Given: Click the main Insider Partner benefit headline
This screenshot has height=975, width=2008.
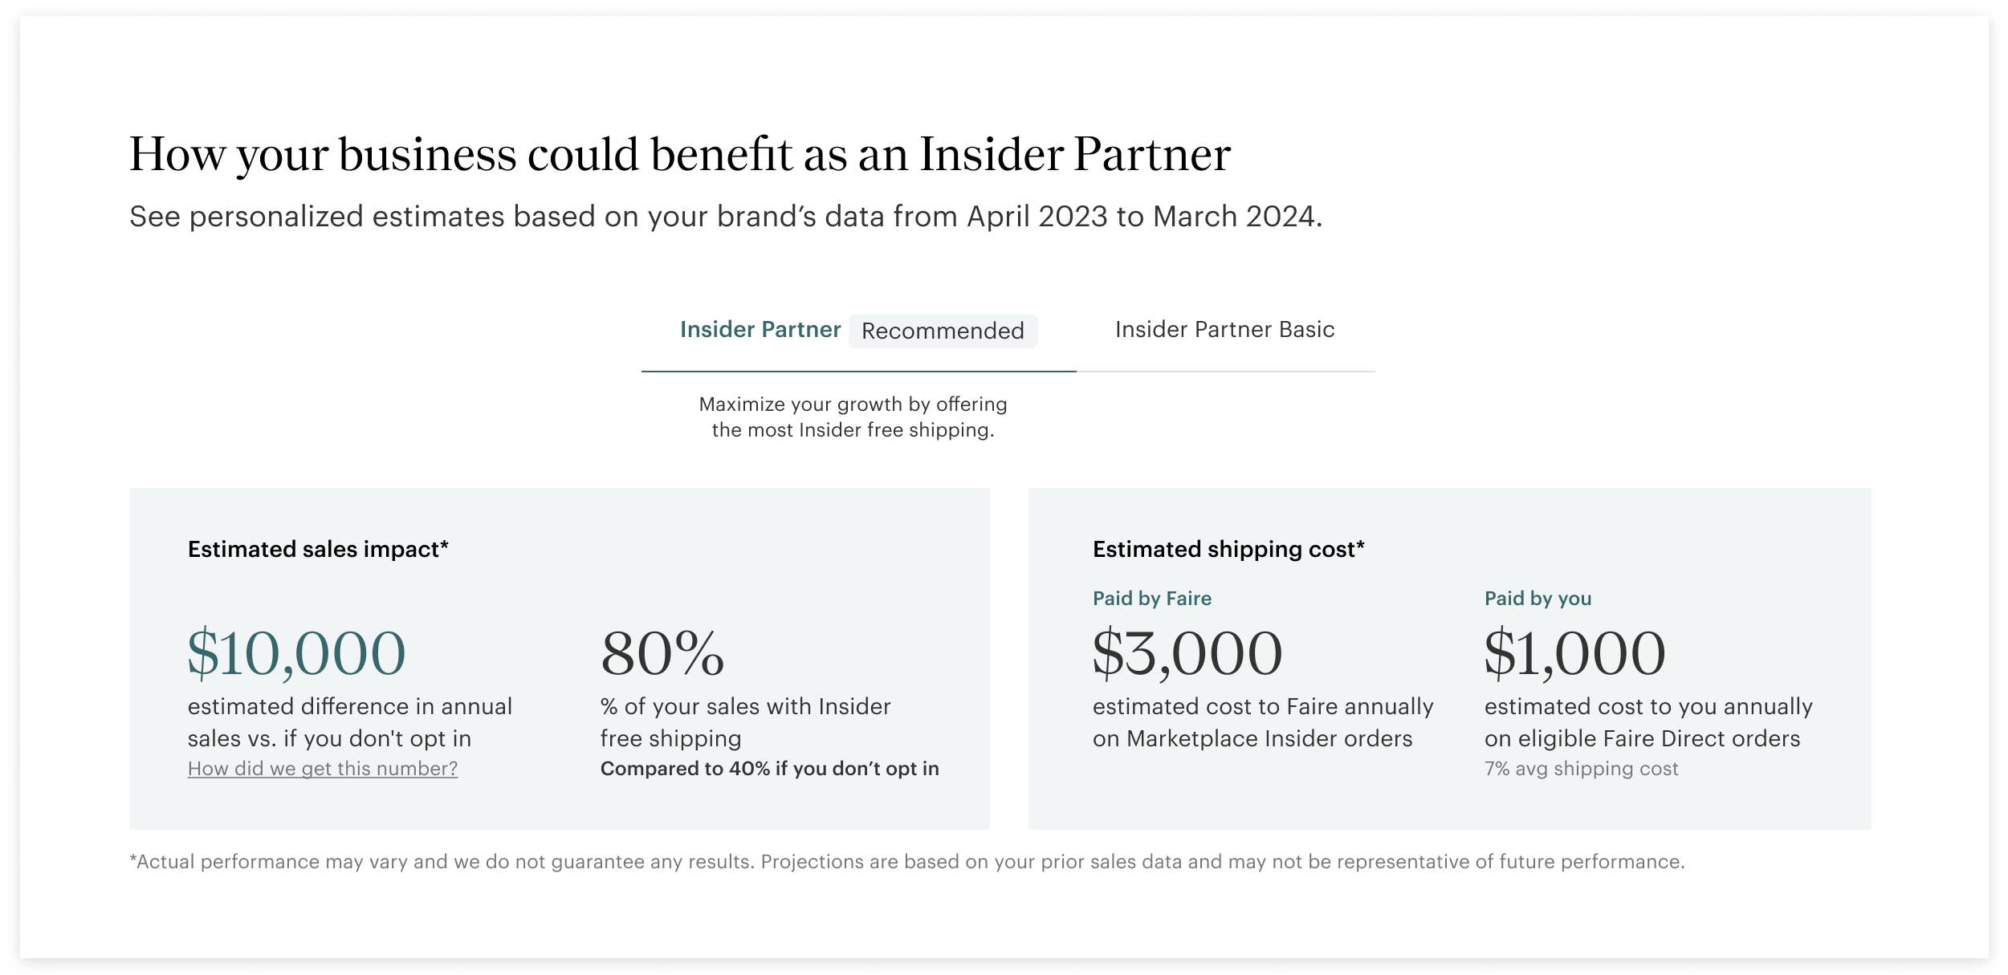Looking at the screenshot, I should pyautogui.click(x=679, y=154).
